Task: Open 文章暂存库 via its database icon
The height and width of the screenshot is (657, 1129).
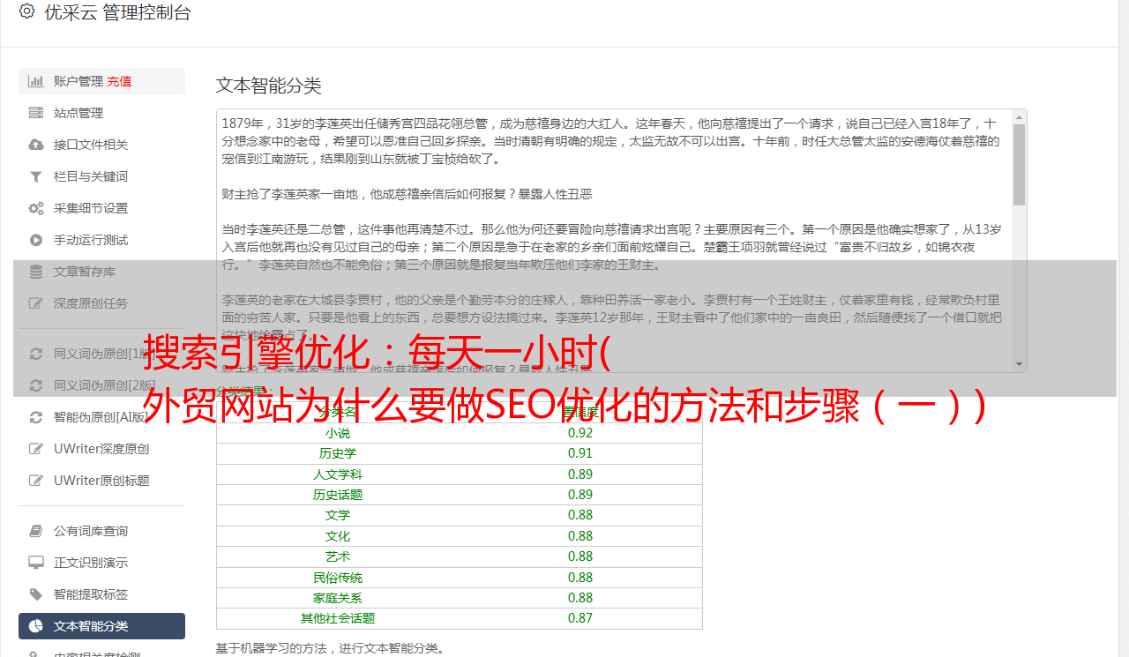Action: [x=36, y=272]
